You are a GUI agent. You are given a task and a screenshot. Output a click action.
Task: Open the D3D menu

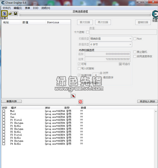tap(36, 8)
